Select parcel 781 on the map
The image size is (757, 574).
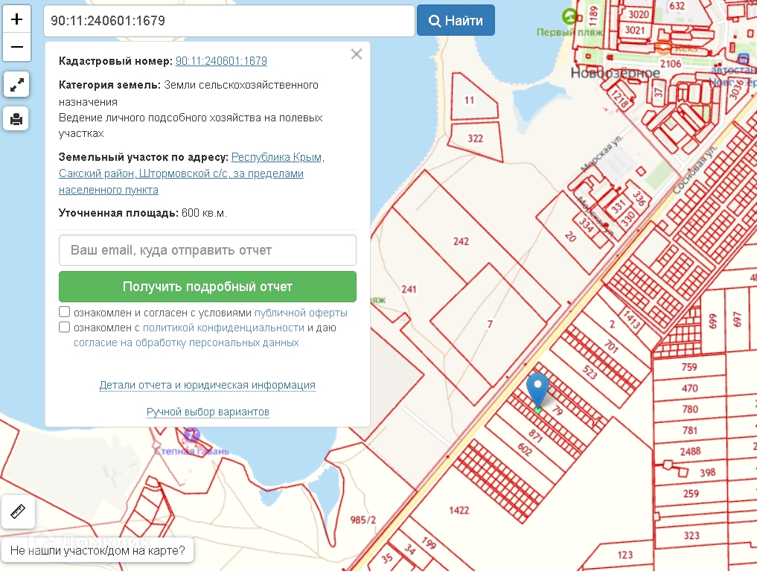[x=690, y=430]
